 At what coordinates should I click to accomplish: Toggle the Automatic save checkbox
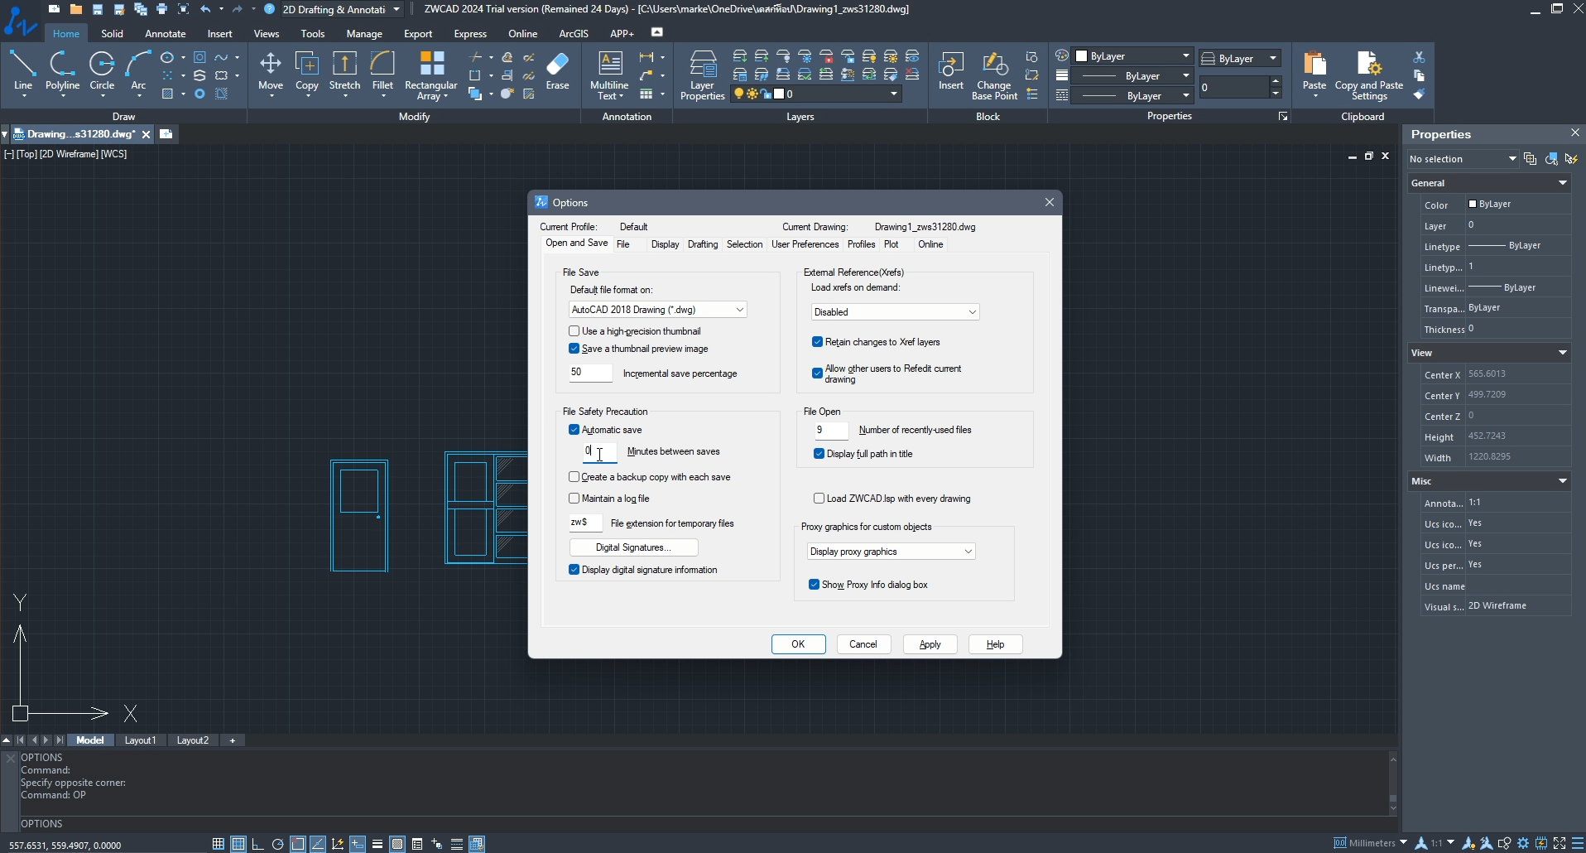574,430
